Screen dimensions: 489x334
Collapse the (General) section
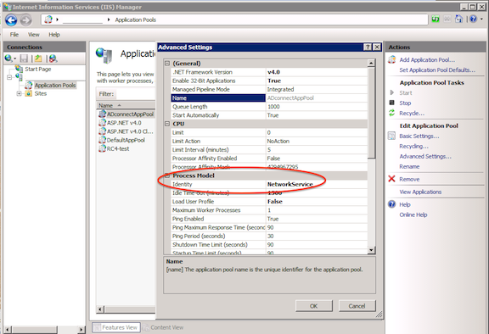point(167,64)
